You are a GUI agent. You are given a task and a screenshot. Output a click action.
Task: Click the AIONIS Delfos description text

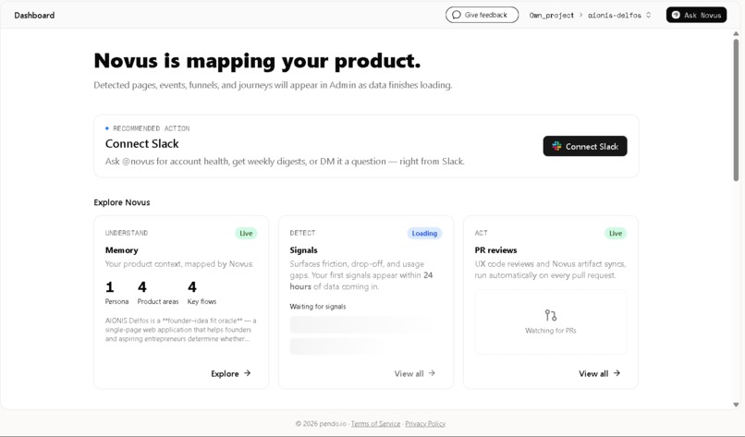click(180, 330)
